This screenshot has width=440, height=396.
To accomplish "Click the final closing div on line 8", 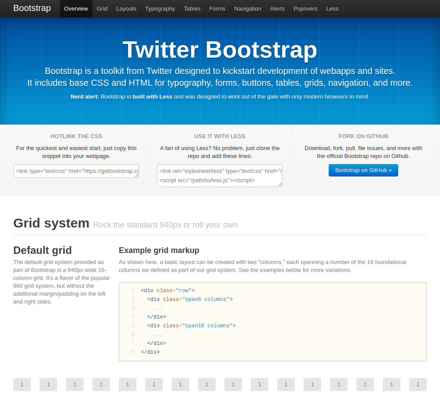I will click(x=150, y=352).
